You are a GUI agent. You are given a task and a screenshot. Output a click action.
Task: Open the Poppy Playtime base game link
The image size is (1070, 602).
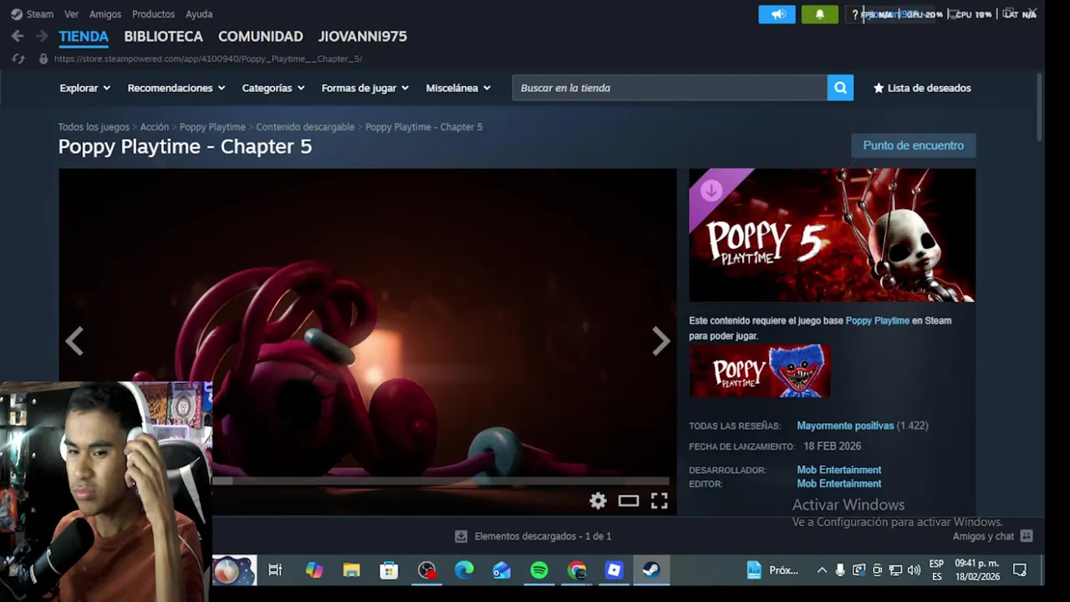click(877, 320)
